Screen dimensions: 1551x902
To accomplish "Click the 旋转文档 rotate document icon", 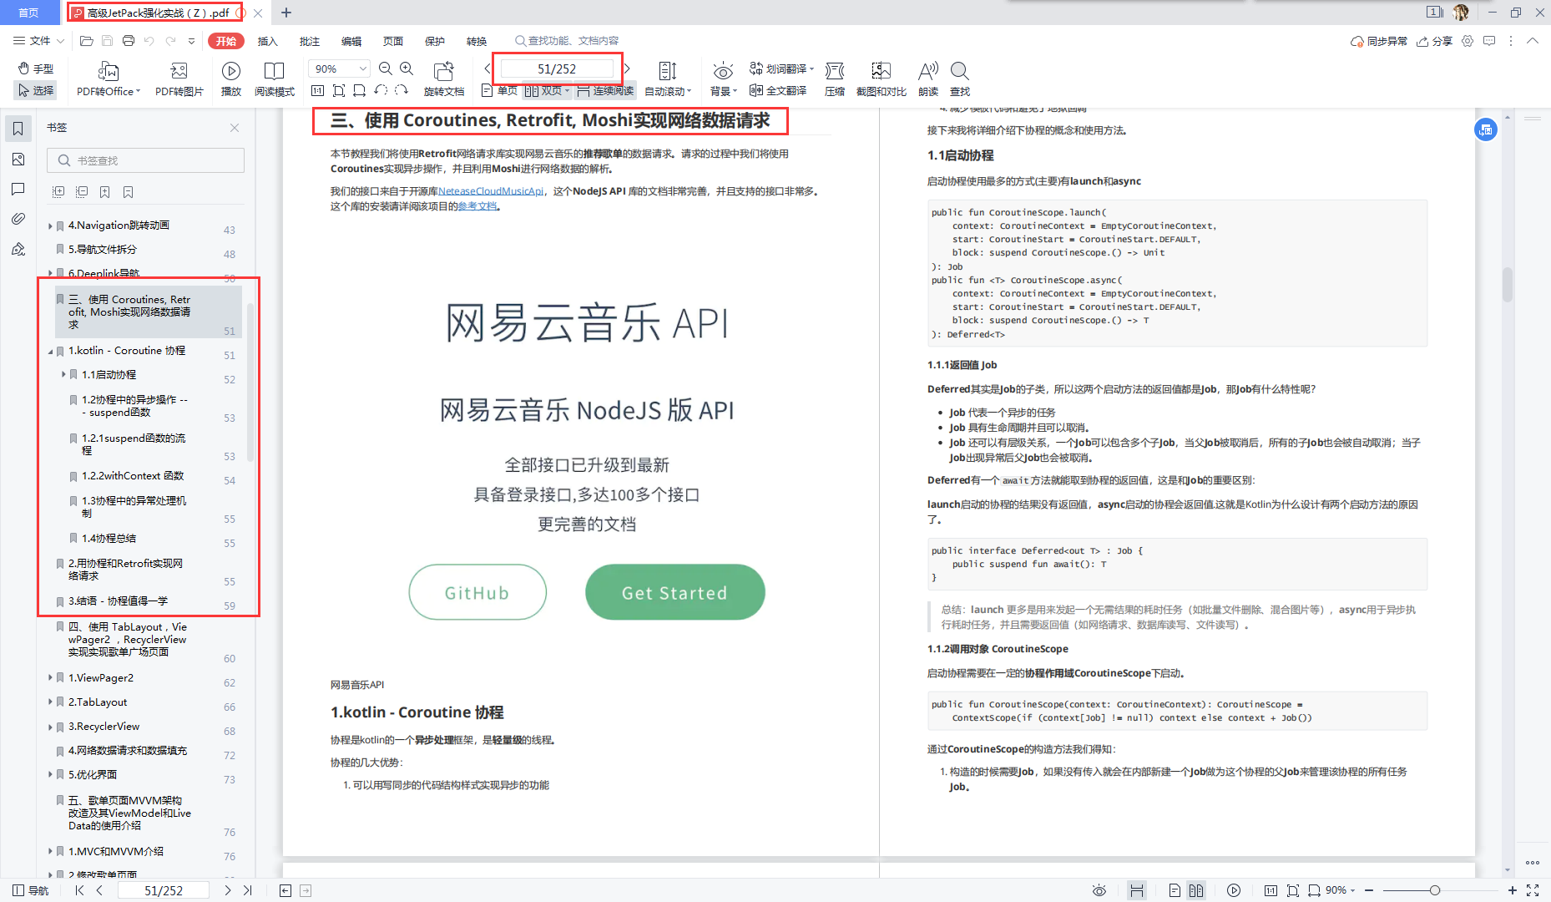I will (444, 71).
